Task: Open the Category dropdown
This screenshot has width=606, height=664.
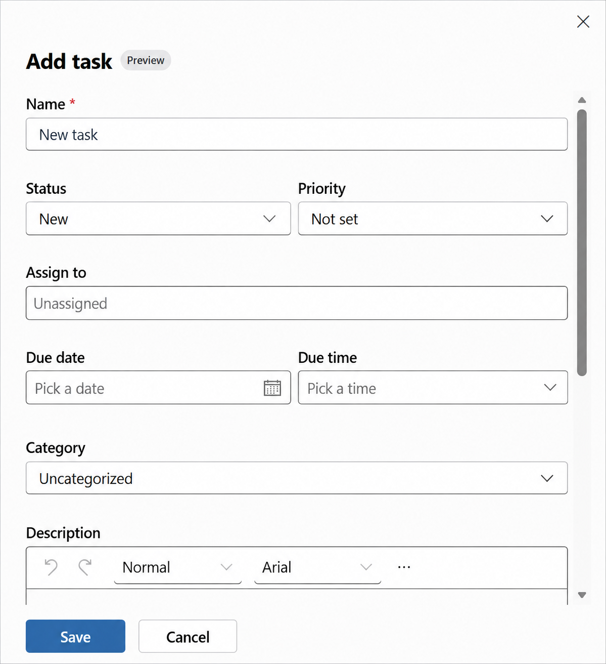Action: click(x=297, y=478)
